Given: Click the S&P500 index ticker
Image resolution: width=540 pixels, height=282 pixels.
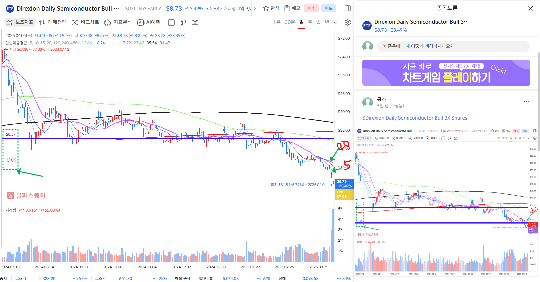Looking at the screenshot, I should 206,279.
